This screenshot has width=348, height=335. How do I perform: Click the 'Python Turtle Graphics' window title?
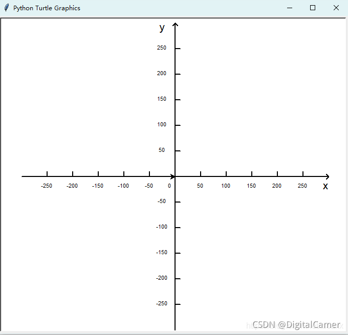pyautogui.click(x=47, y=8)
